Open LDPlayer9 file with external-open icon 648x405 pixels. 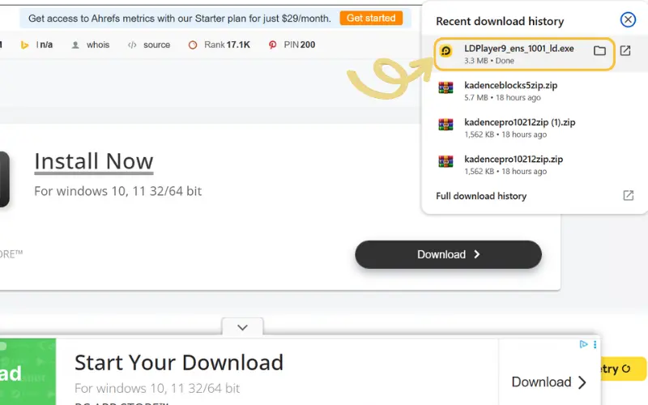point(625,51)
